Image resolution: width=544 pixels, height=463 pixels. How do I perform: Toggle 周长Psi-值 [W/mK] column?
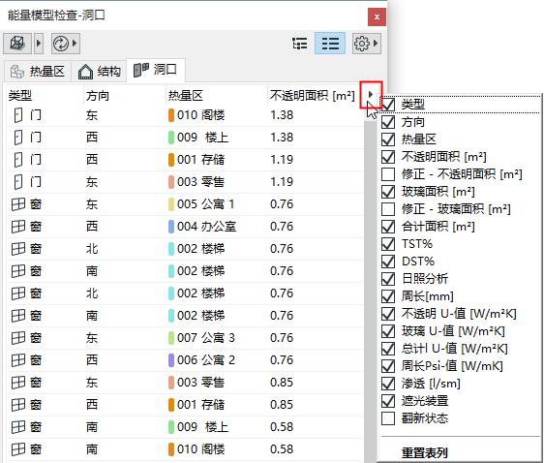[x=388, y=366]
